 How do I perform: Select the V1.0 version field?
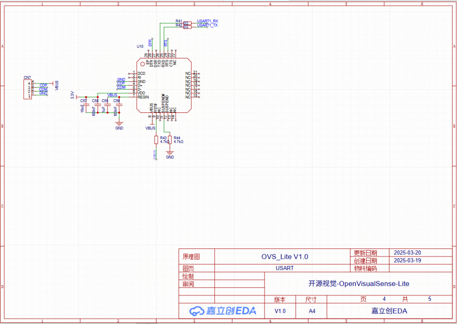280,310
